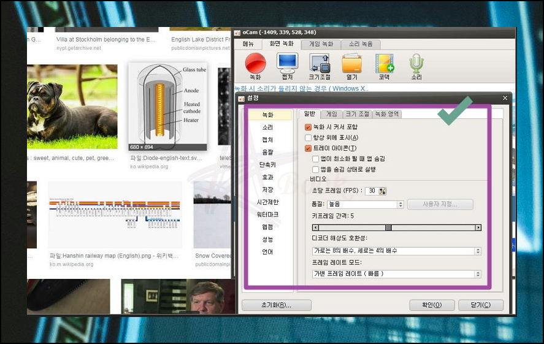The image size is (544, 344).
Task: Open the 크기조절 resize tool icon
Action: click(320, 63)
